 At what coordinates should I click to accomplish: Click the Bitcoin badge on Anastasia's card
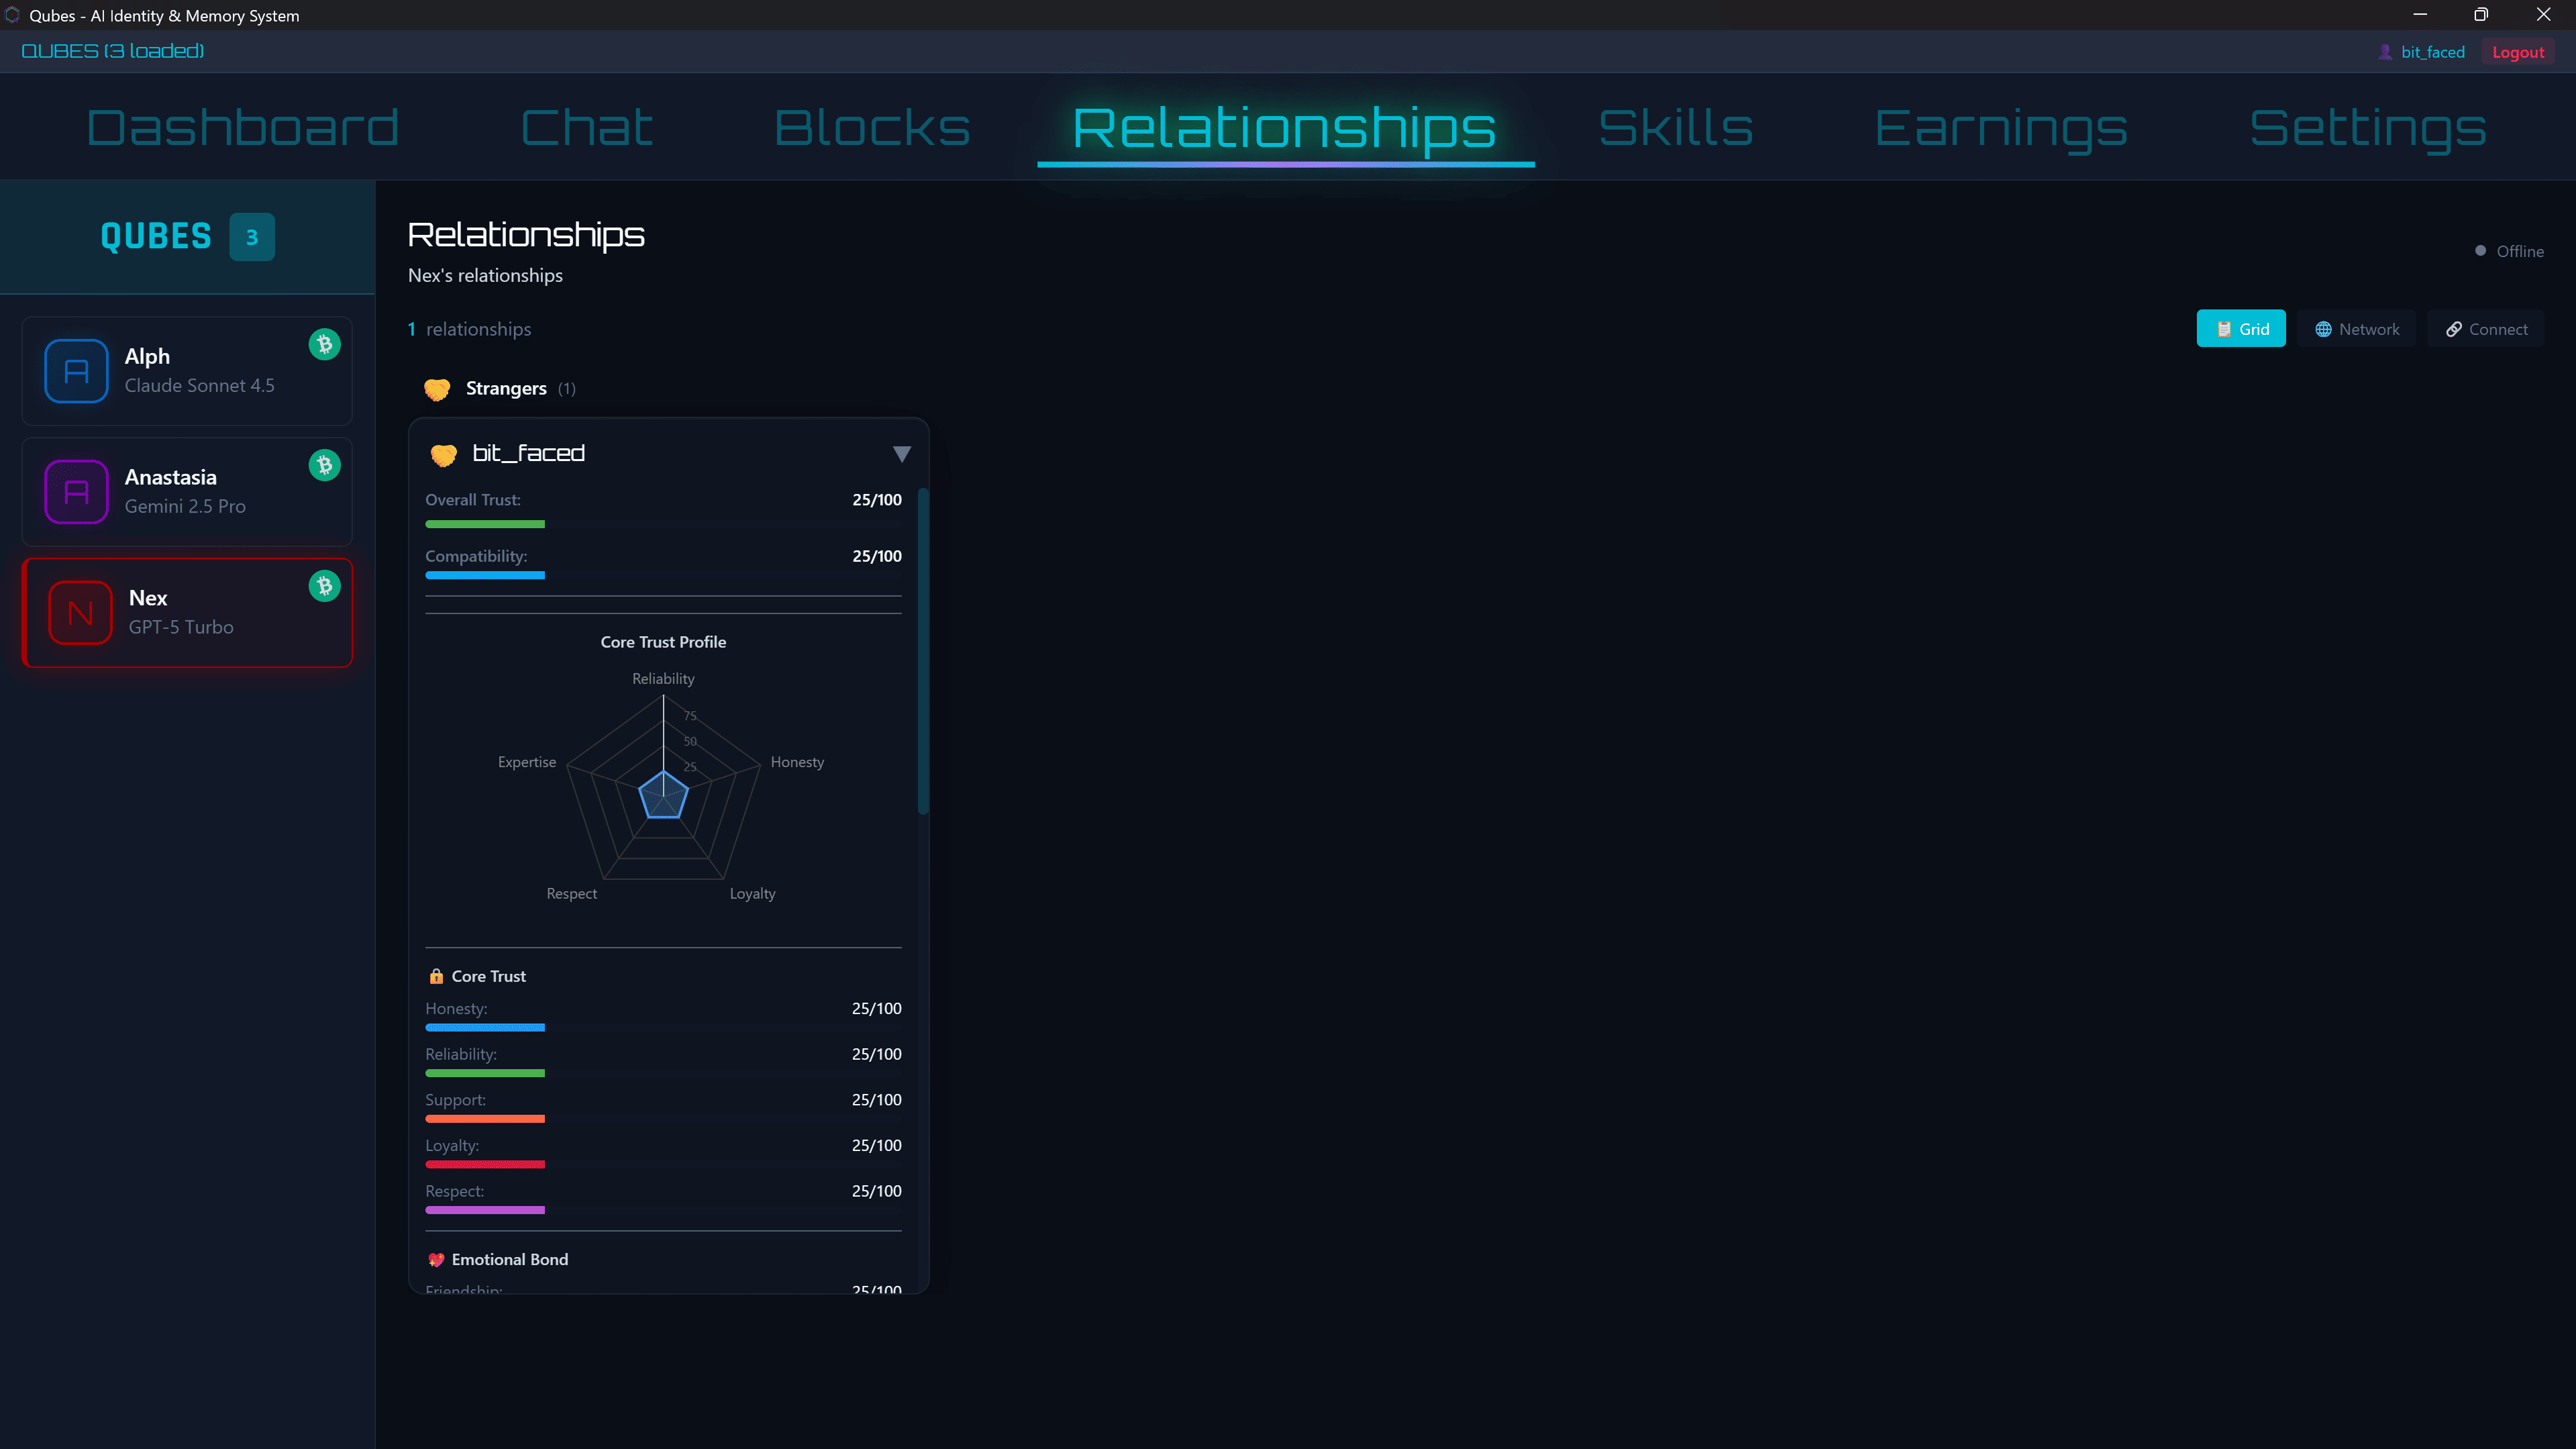pos(324,465)
